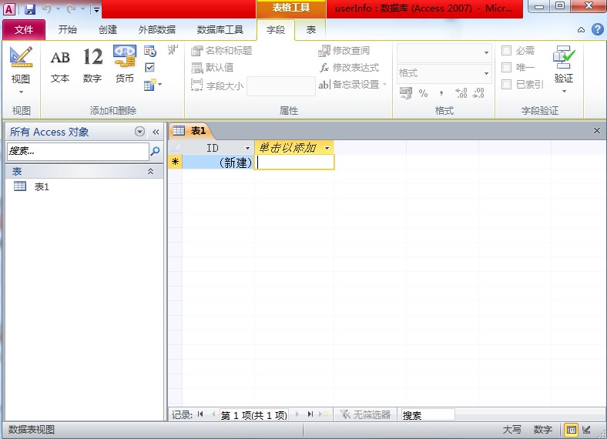Open the 外部数据 ribbon tab
Screen dimensions: 607x439
[157, 30]
